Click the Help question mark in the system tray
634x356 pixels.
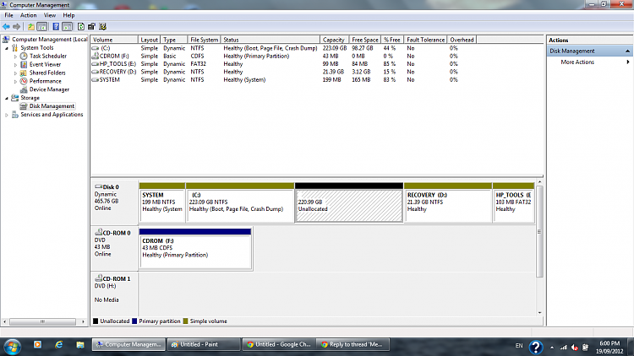[536, 347]
